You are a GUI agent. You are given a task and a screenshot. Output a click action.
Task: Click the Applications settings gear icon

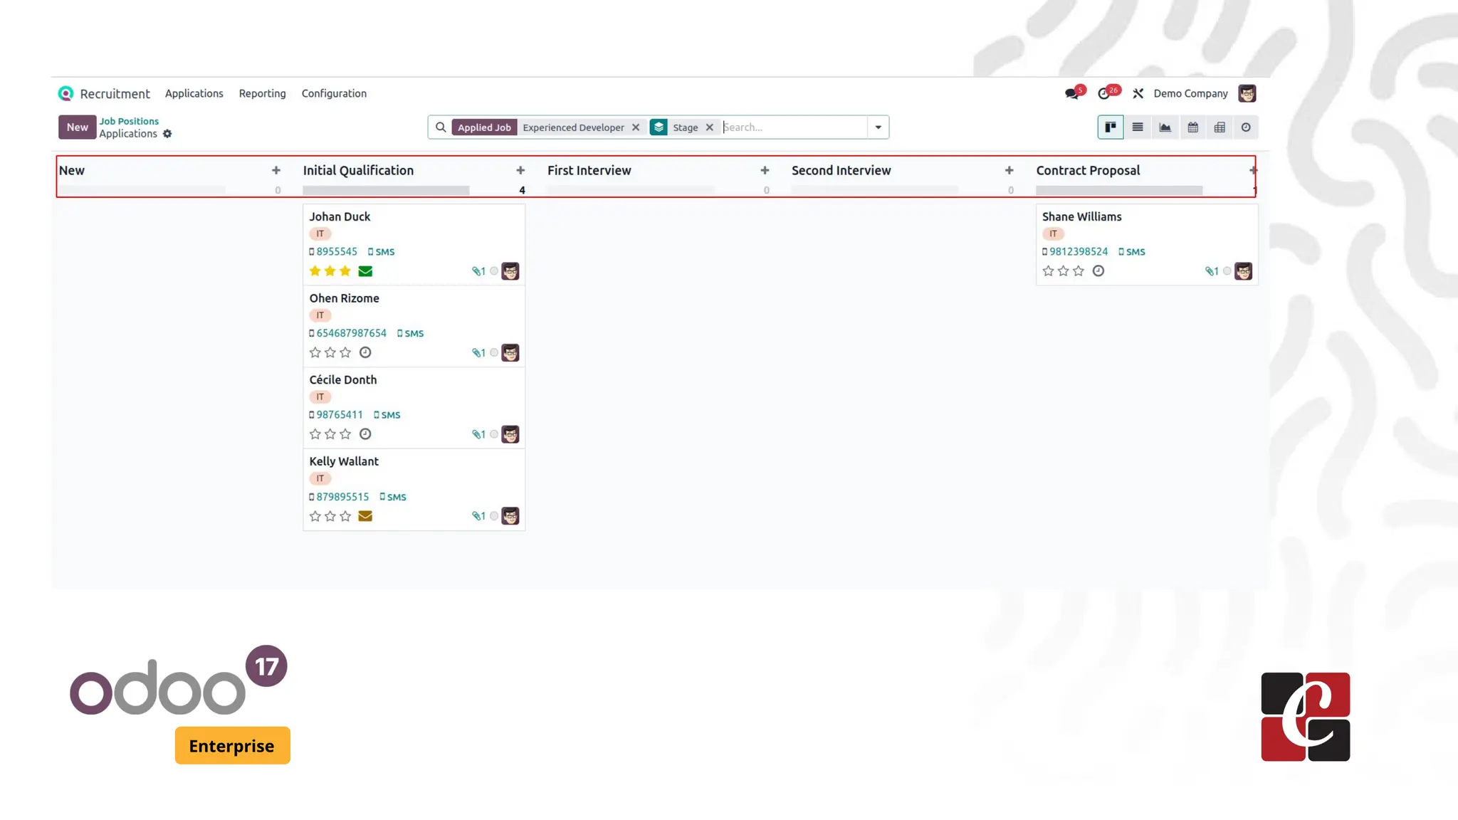pyautogui.click(x=167, y=134)
